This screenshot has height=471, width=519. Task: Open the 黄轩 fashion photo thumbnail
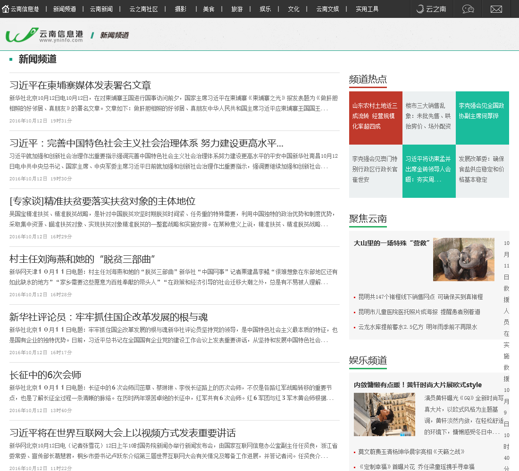384,414
